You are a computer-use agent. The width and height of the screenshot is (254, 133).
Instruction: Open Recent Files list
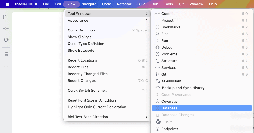(x=78, y=67)
